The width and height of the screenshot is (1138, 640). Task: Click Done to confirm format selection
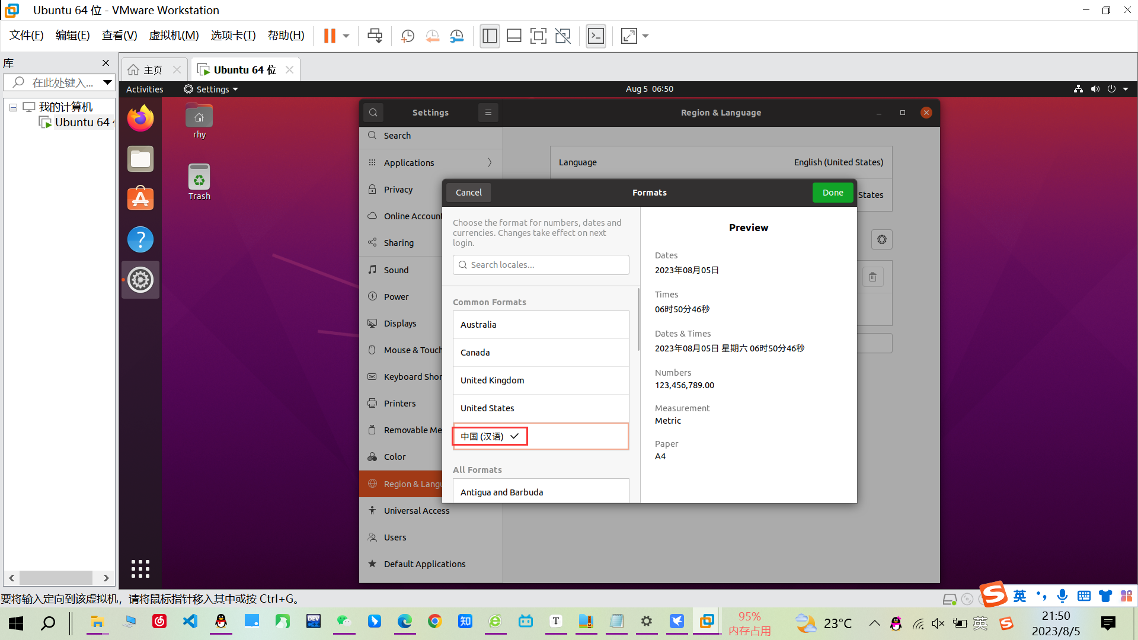coord(833,192)
